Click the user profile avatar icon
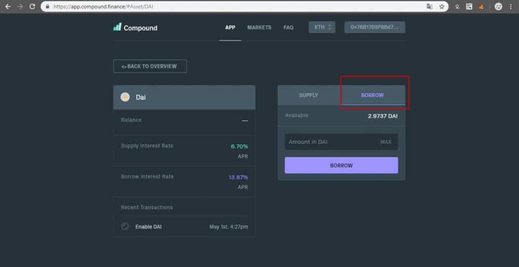 click(498, 7)
